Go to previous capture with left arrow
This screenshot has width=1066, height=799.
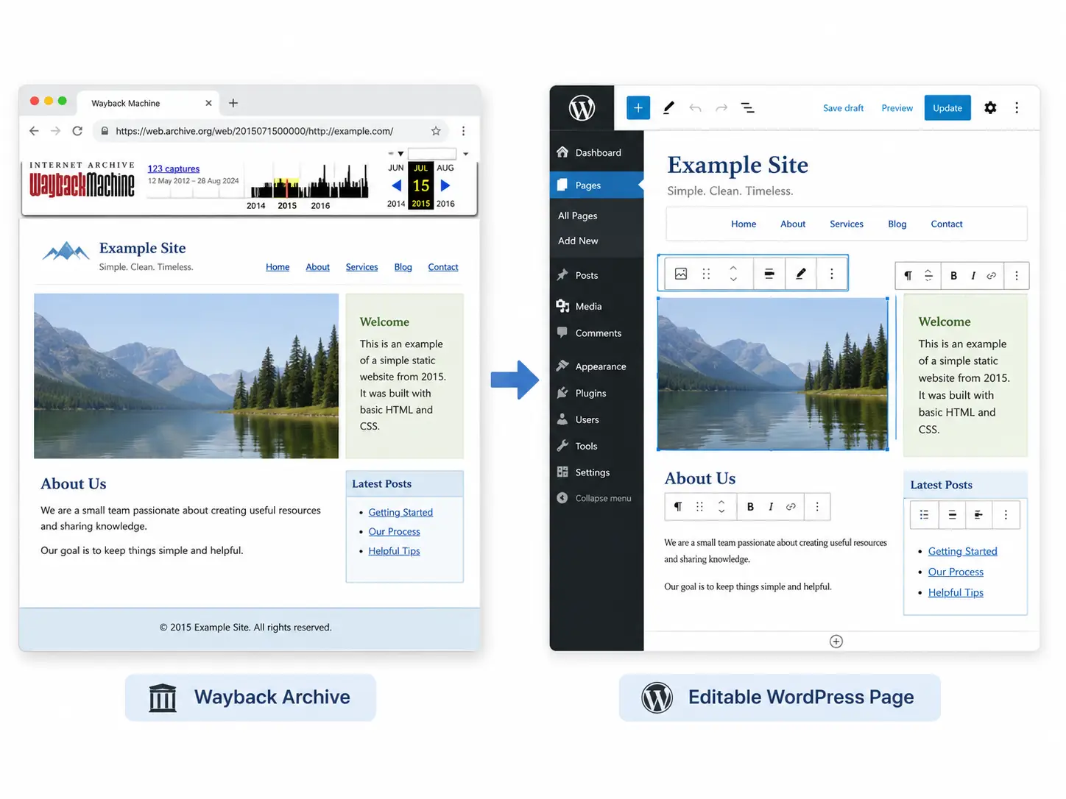click(397, 185)
